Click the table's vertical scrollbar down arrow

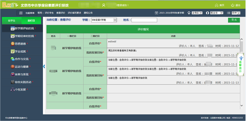click(x=242, y=105)
